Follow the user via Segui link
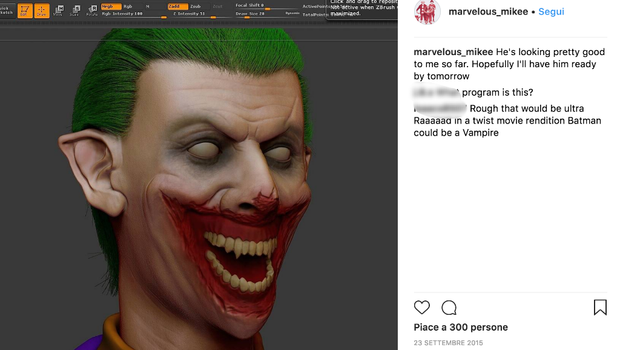The height and width of the screenshot is (350, 620). [551, 12]
